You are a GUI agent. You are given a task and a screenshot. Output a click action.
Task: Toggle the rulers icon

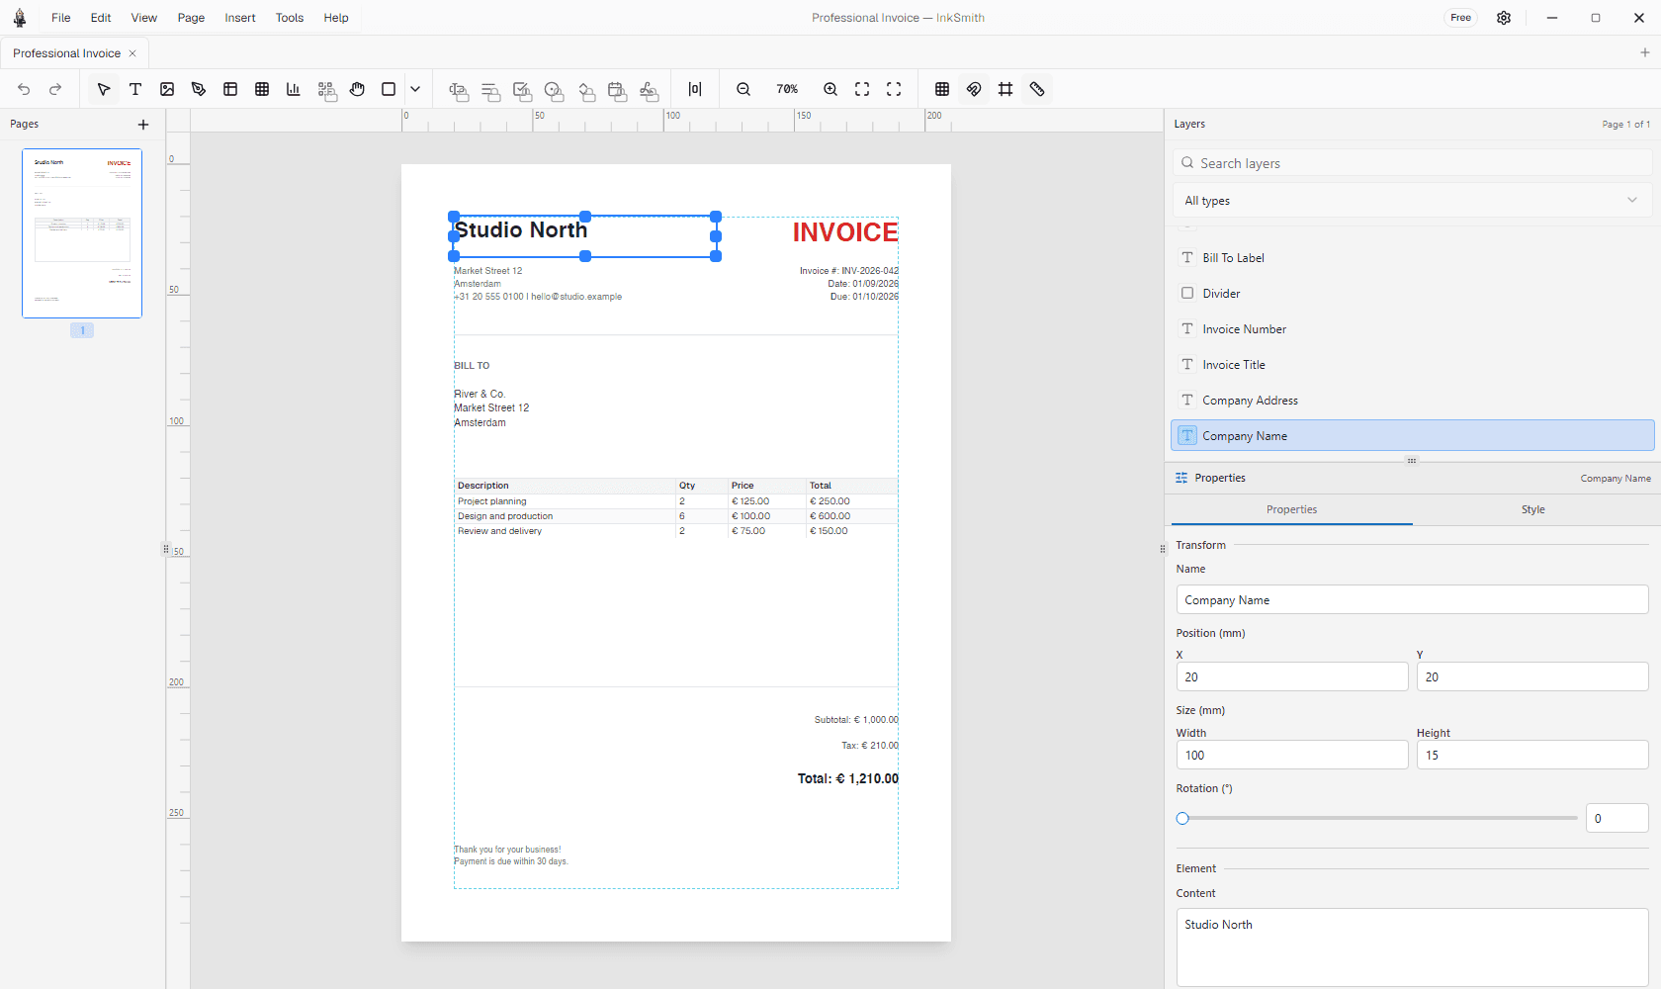coord(1037,89)
